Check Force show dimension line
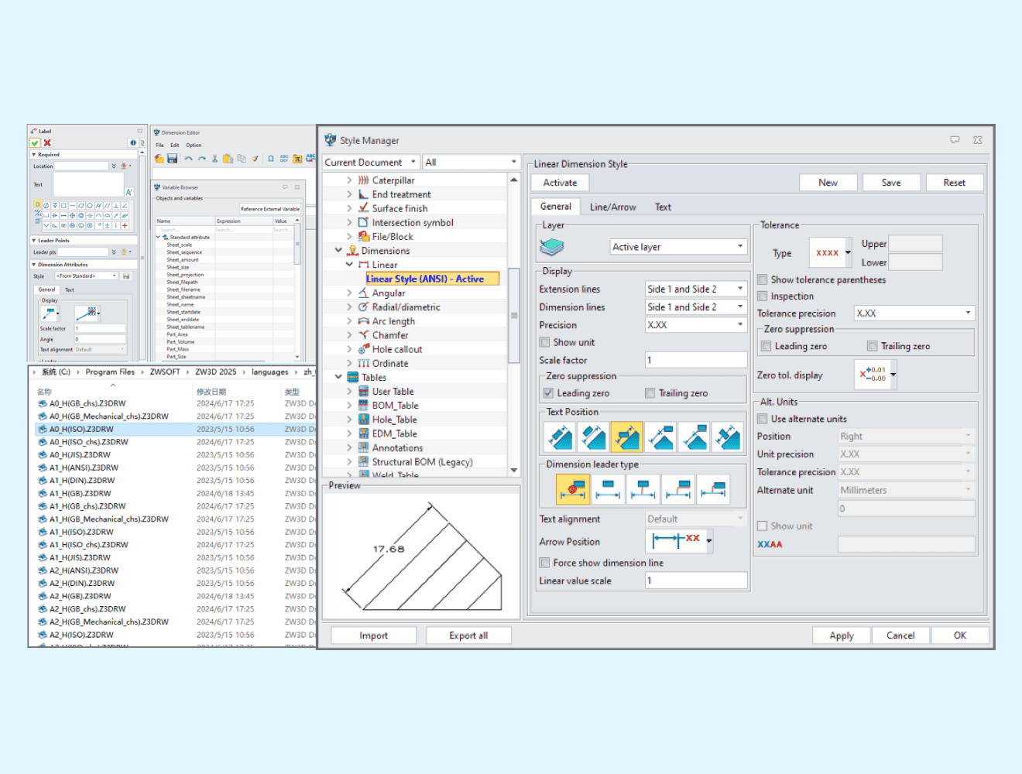The image size is (1022, 774). coord(545,563)
